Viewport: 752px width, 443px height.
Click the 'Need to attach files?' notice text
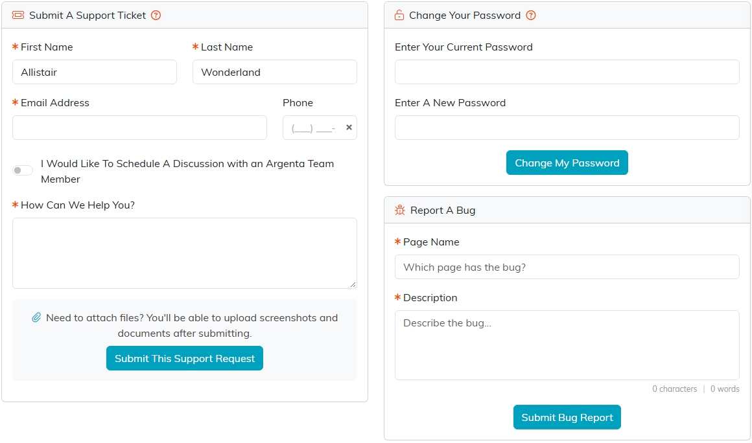192,326
